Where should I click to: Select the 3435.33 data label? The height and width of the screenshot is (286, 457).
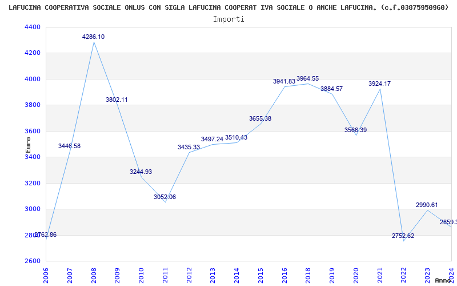tap(189, 147)
